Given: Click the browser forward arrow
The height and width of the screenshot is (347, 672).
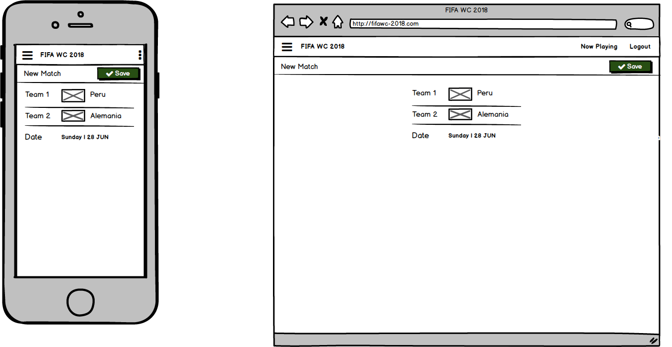Looking at the screenshot, I should coord(306,22).
